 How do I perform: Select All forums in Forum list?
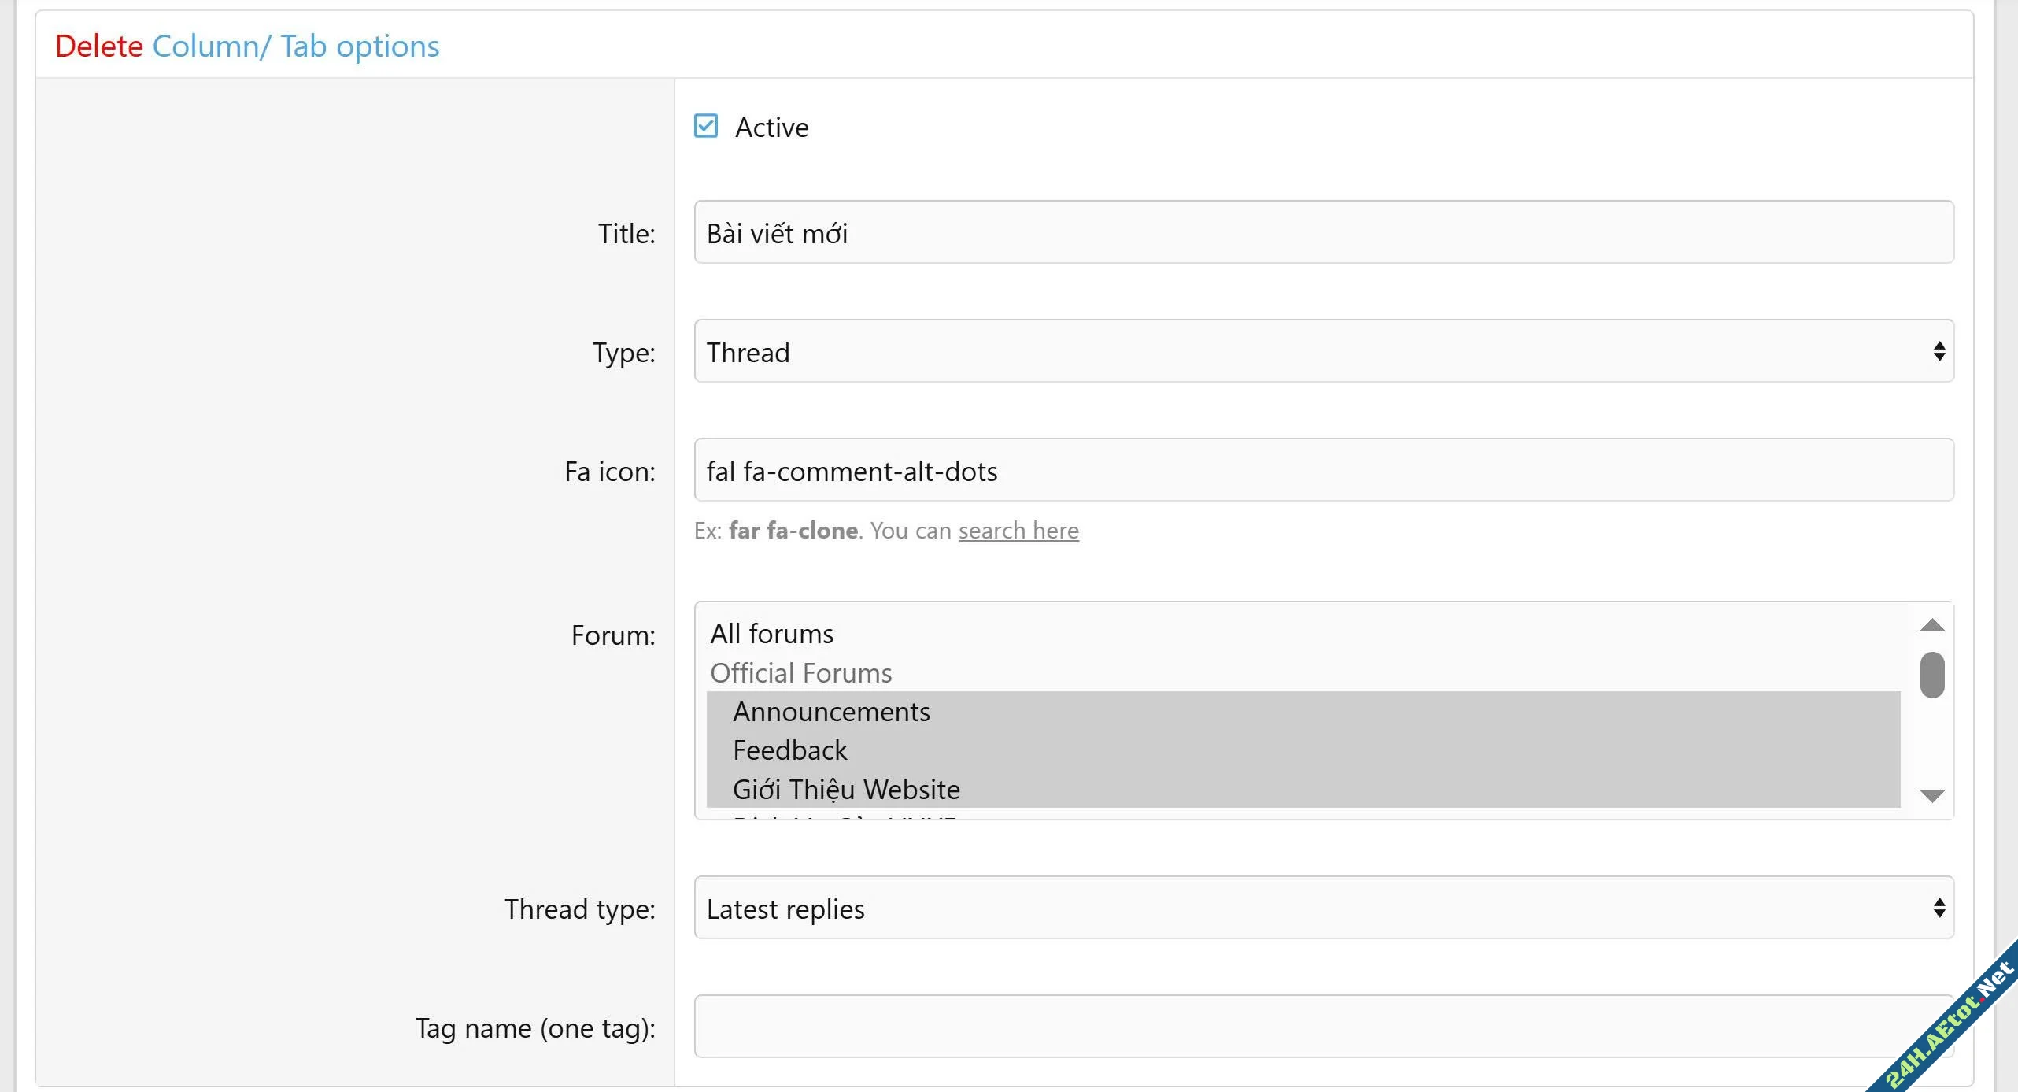coord(771,634)
